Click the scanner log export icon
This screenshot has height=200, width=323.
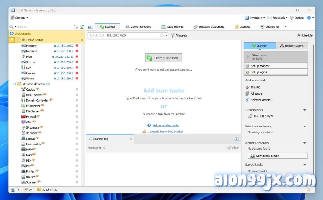click(237, 139)
